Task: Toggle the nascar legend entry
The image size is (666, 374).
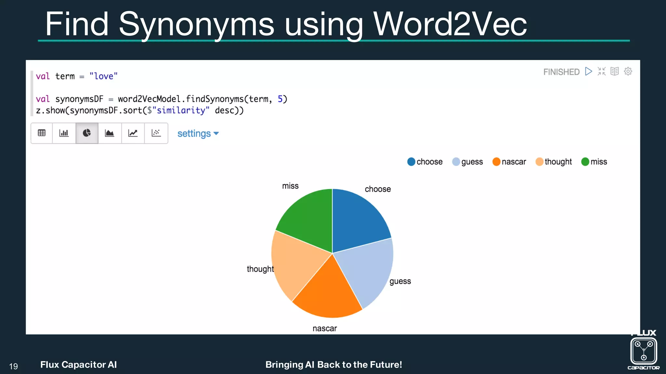Action: (509, 162)
